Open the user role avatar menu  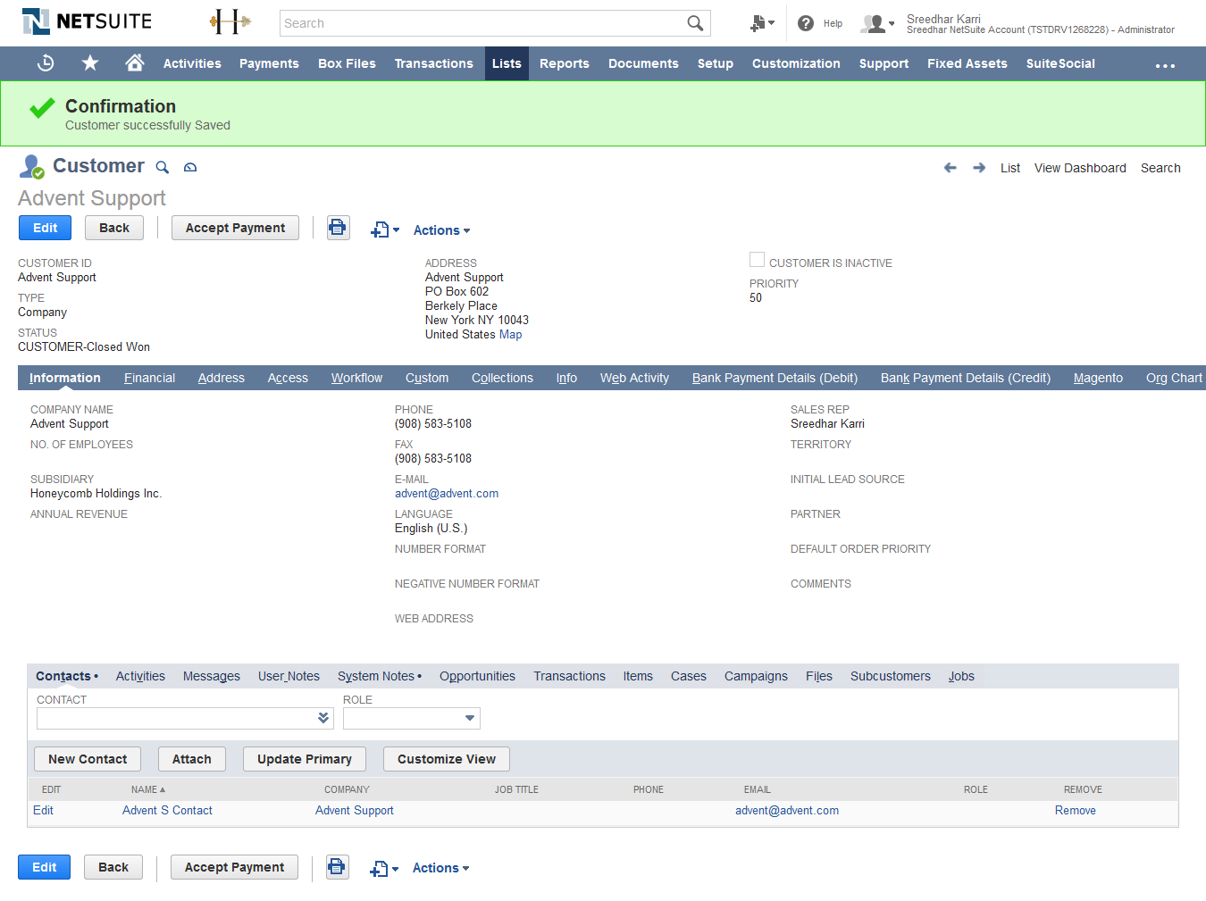coord(877,24)
